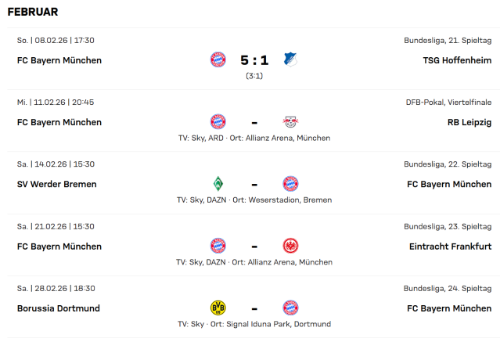This screenshot has height=342, width=500.
Task: Click Bayern logo in the Dortmund away match
Action: click(291, 308)
